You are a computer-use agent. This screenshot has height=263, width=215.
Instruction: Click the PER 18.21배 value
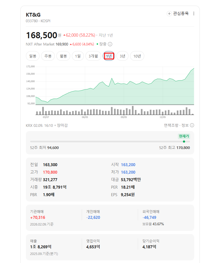[128, 187]
